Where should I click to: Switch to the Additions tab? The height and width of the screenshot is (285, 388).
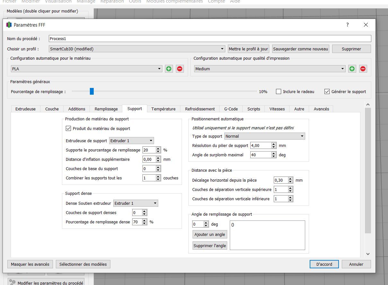(x=77, y=109)
